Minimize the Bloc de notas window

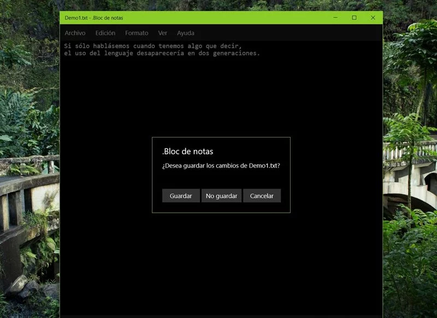pos(335,18)
